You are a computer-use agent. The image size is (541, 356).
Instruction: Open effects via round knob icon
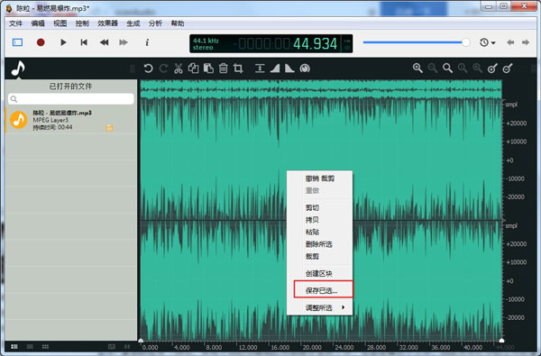coord(305,68)
